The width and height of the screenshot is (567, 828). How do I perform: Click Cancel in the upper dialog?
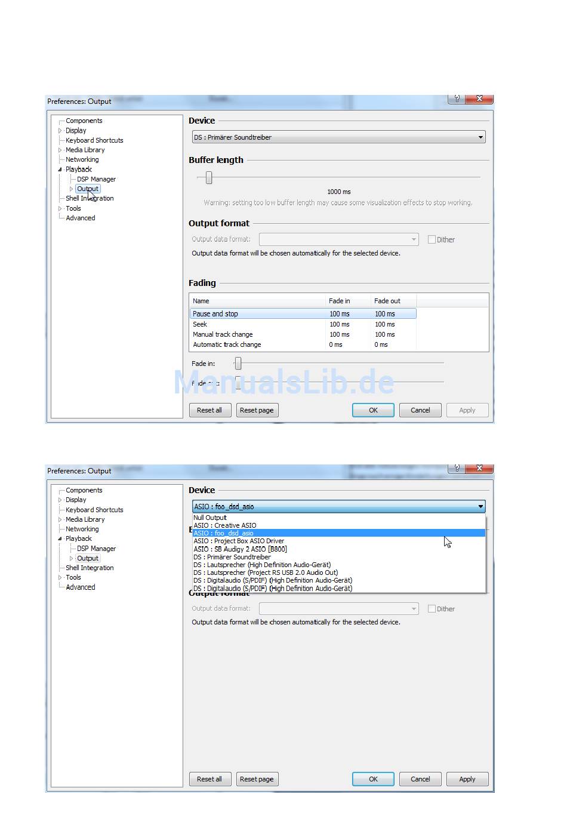[x=420, y=410]
